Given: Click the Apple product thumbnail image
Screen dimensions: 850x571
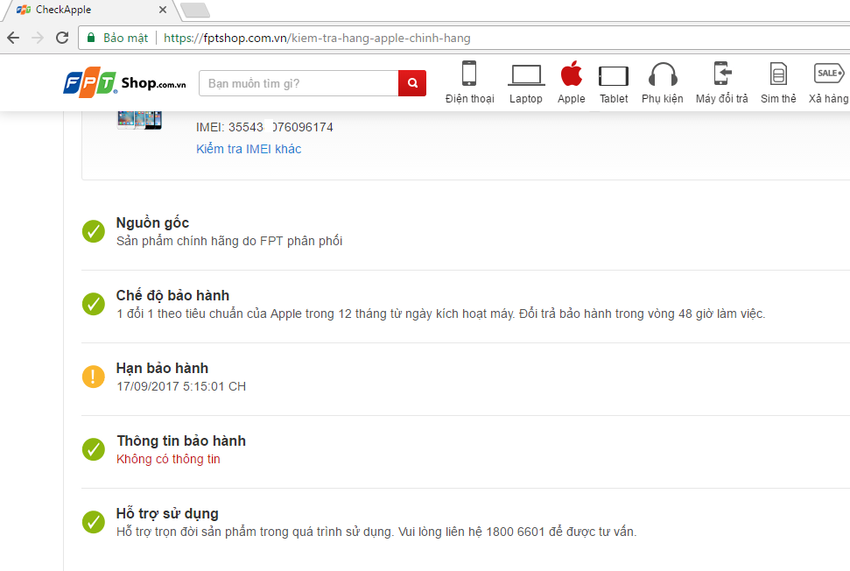Looking at the screenshot, I should point(139,120).
